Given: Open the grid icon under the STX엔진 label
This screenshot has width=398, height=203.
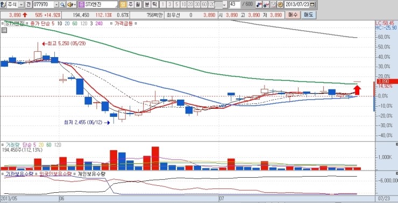Looking at the screenshot, I should pos(4,30).
